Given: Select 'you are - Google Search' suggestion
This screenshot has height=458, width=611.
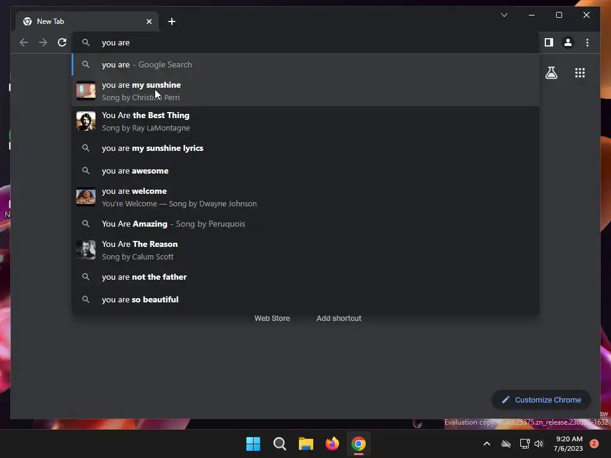Looking at the screenshot, I should pos(305,64).
